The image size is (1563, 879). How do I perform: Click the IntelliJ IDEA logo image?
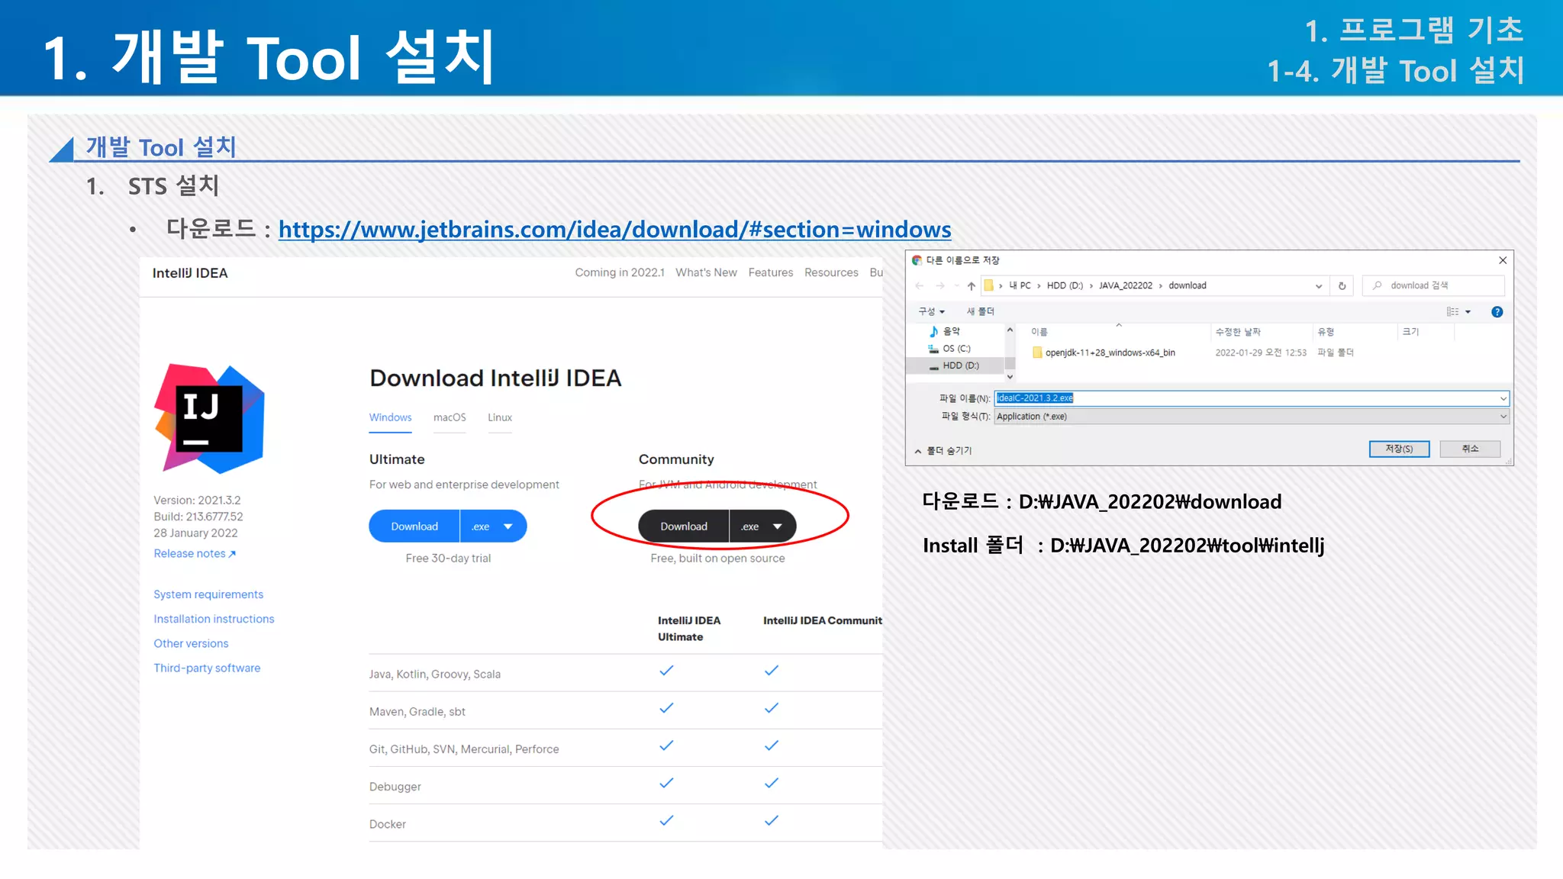pos(209,418)
